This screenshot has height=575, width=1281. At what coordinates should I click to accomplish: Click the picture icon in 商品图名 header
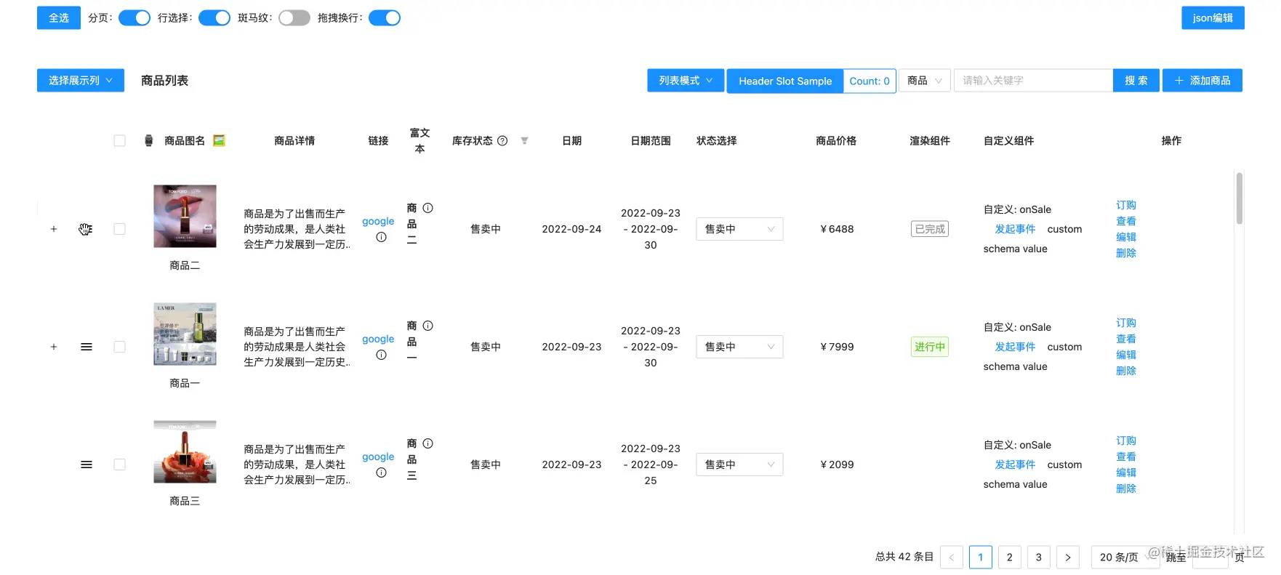pyautogui.click(x=219, y=141)
